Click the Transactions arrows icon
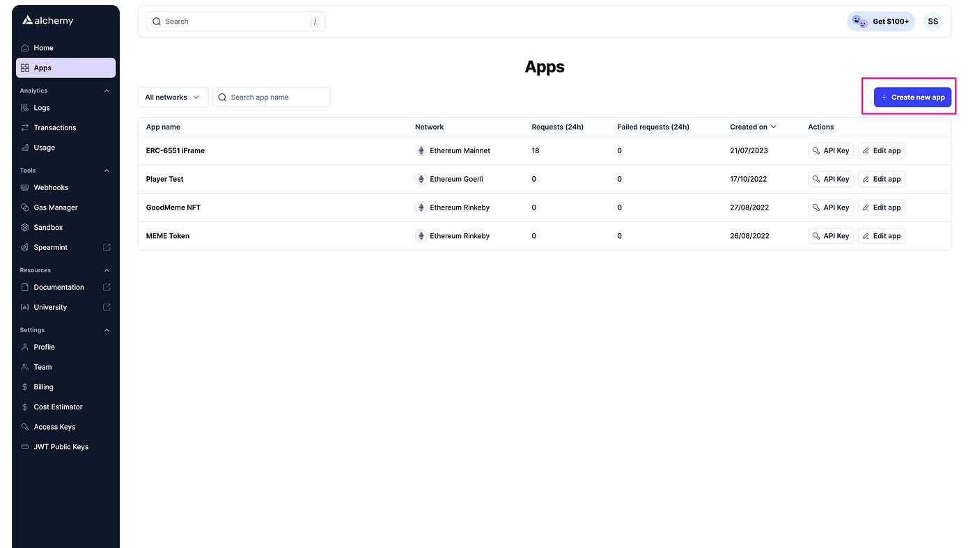Image resolution: width=975 pixels, height=548 pixels. point(25,128)
